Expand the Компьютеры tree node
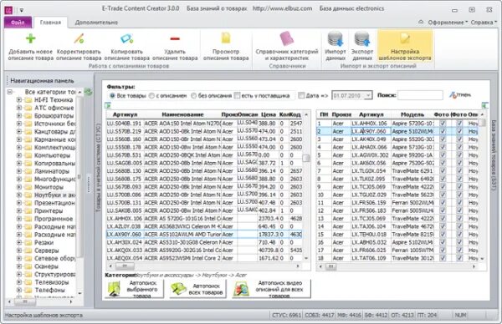The width and height of the screenshot is (502, 324). click(x=19, y=155)
